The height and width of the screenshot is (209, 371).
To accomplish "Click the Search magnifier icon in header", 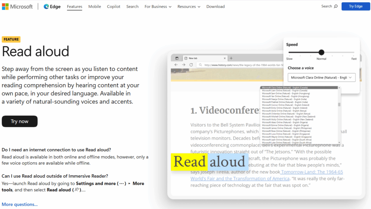I will tap(336, 7).
